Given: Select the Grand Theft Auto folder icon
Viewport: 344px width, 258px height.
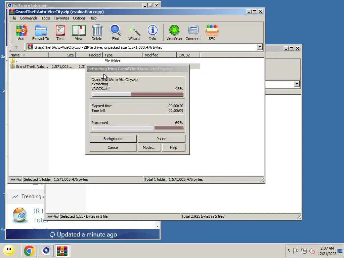Looking at the screenshot, I should point(12,67).
